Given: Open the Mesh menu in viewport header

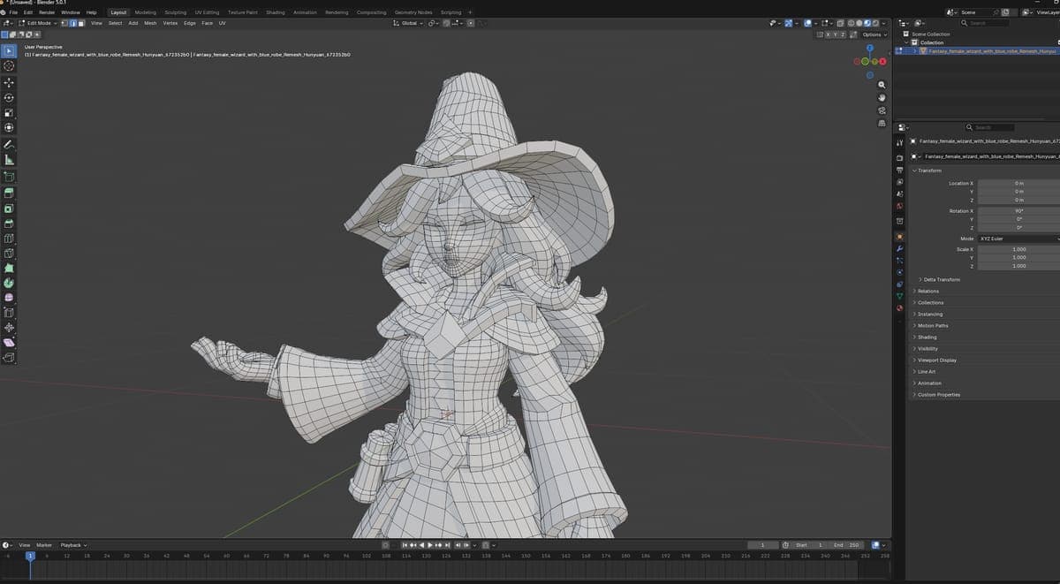Looking at the screenshot, I should click(150, 23).
